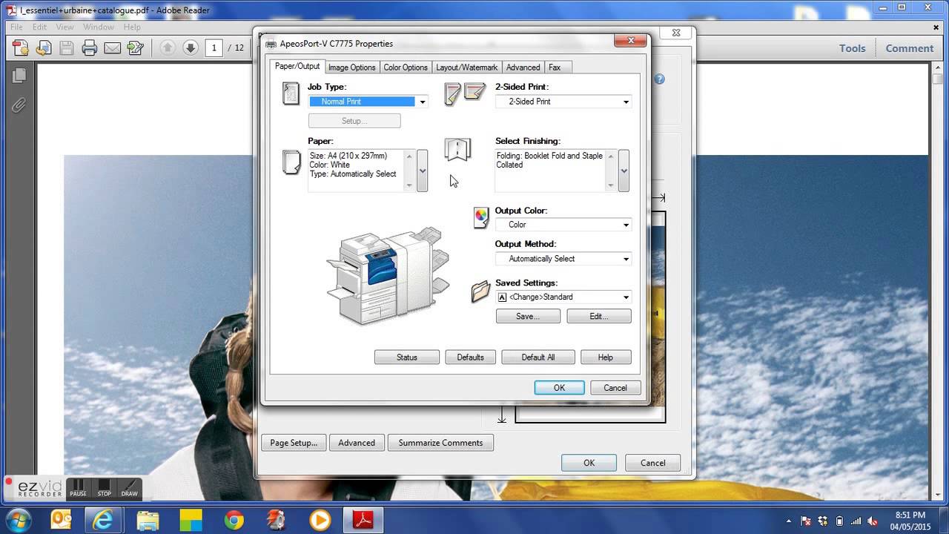Click the volume icon in system tray

[873, 521]
